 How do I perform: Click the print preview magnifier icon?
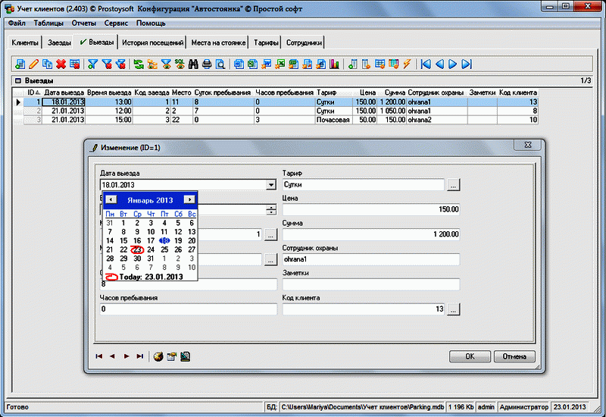(x=220, y=64)
